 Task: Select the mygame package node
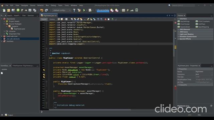tap(15, 26)
